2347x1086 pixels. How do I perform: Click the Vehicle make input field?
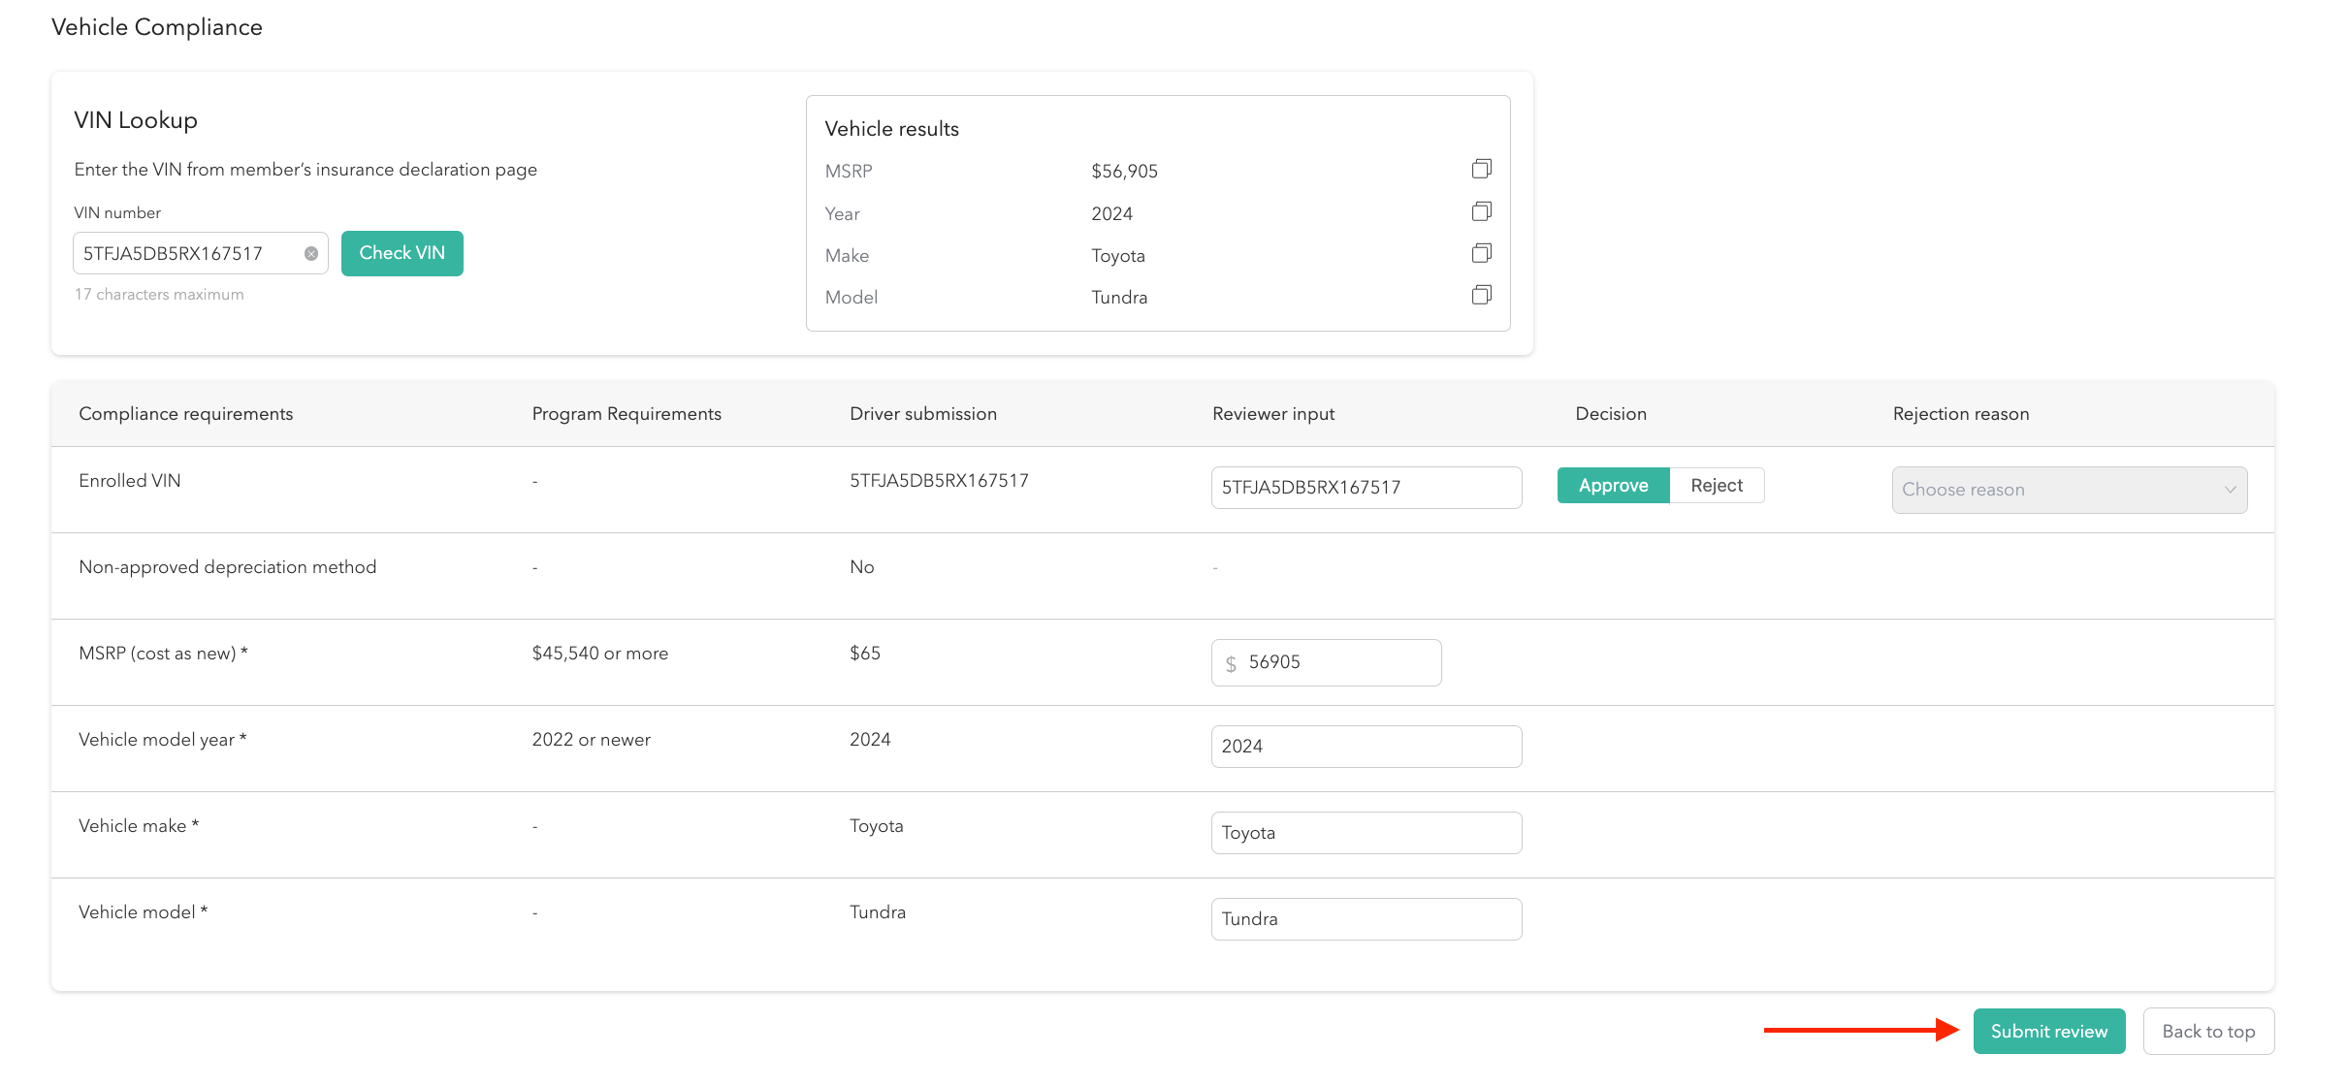(x=1365, y=833)
